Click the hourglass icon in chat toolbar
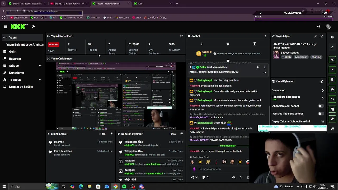The height and width of the screenshot is (190, 338). point(255,44)
